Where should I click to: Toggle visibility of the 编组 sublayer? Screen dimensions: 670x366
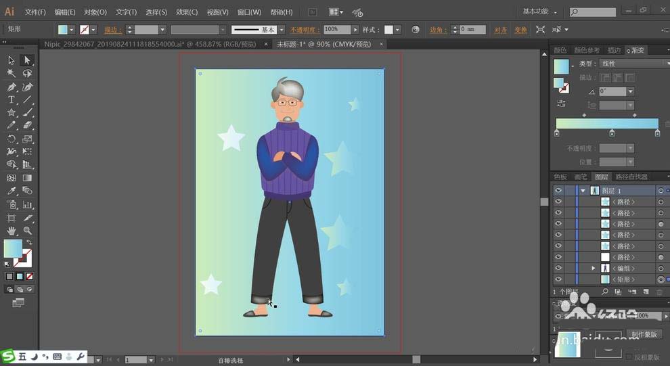click(558, 268)
